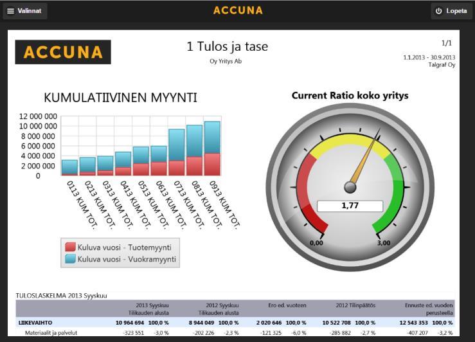Click the value '-202 226'

(204, 333)
